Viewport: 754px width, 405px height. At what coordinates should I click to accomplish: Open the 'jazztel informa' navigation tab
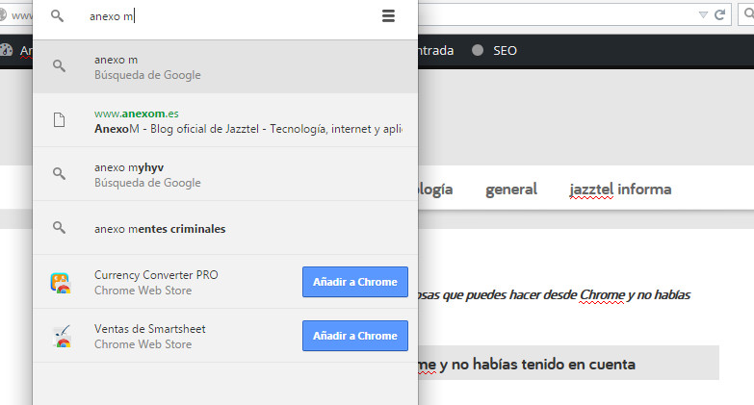coord(620,190)
